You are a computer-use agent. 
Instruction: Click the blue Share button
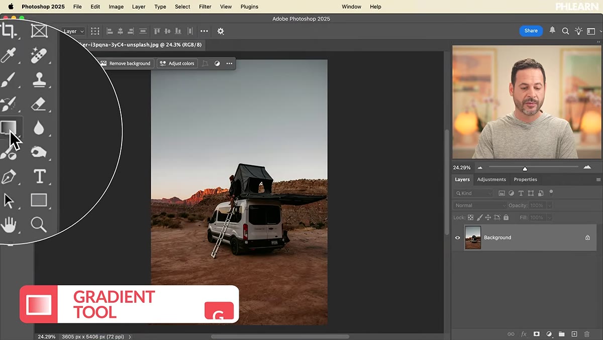[x=531, y=31]
